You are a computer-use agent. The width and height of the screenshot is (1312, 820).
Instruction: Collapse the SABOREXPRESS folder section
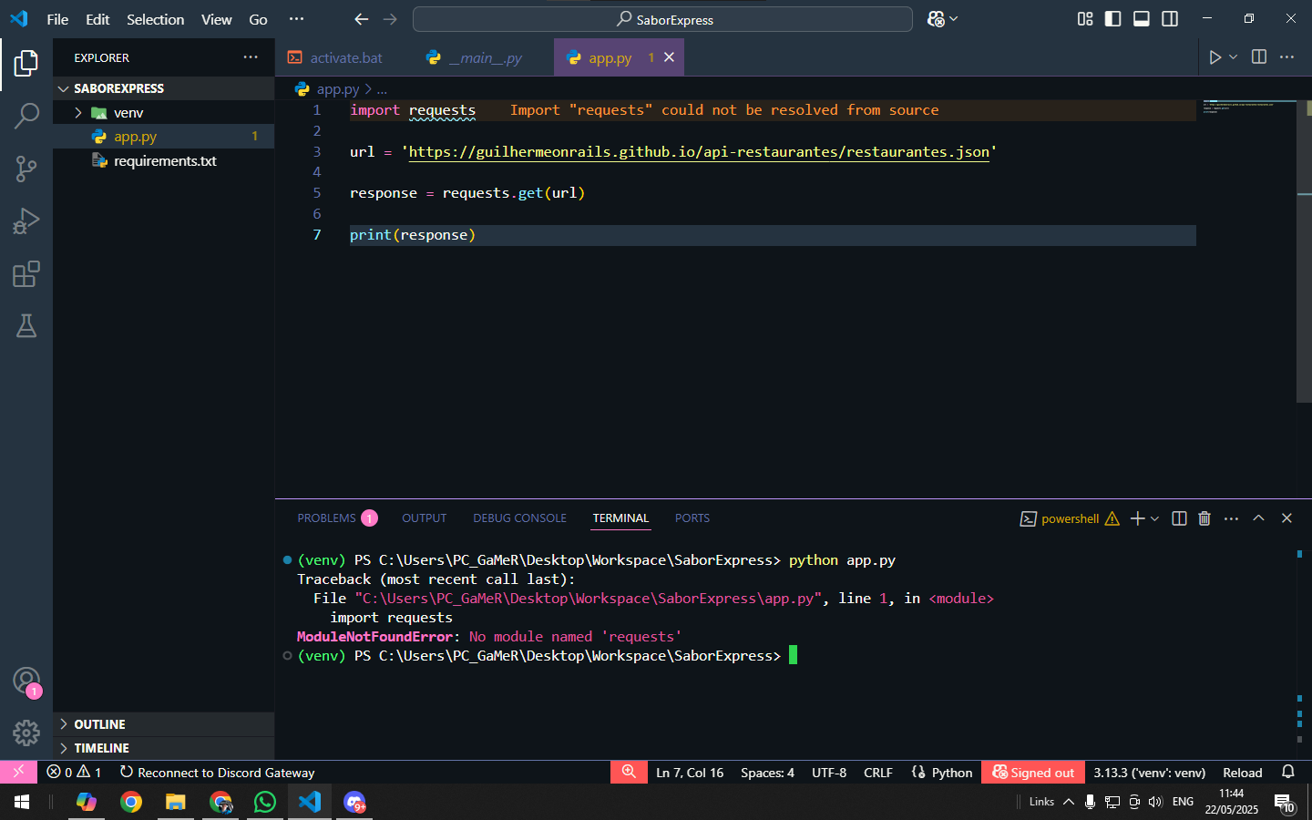tap(163, 88)
